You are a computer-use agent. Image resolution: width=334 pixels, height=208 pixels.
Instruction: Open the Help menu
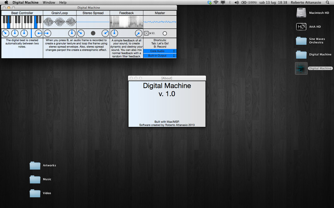coord(63,2)
